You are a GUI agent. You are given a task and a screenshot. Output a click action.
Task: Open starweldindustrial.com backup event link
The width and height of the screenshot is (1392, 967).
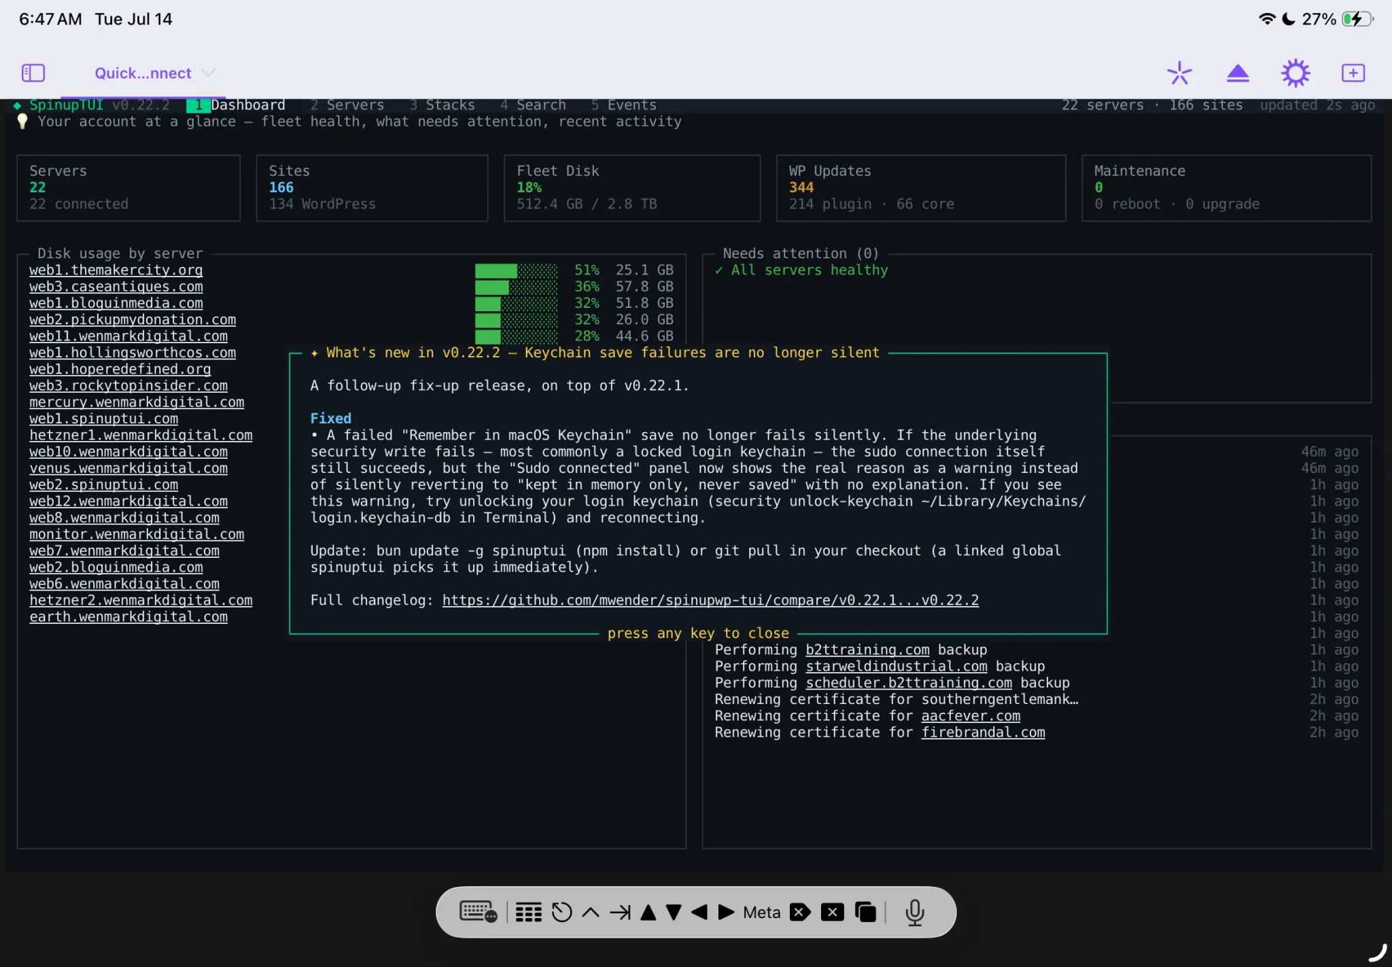click(897, 666)
